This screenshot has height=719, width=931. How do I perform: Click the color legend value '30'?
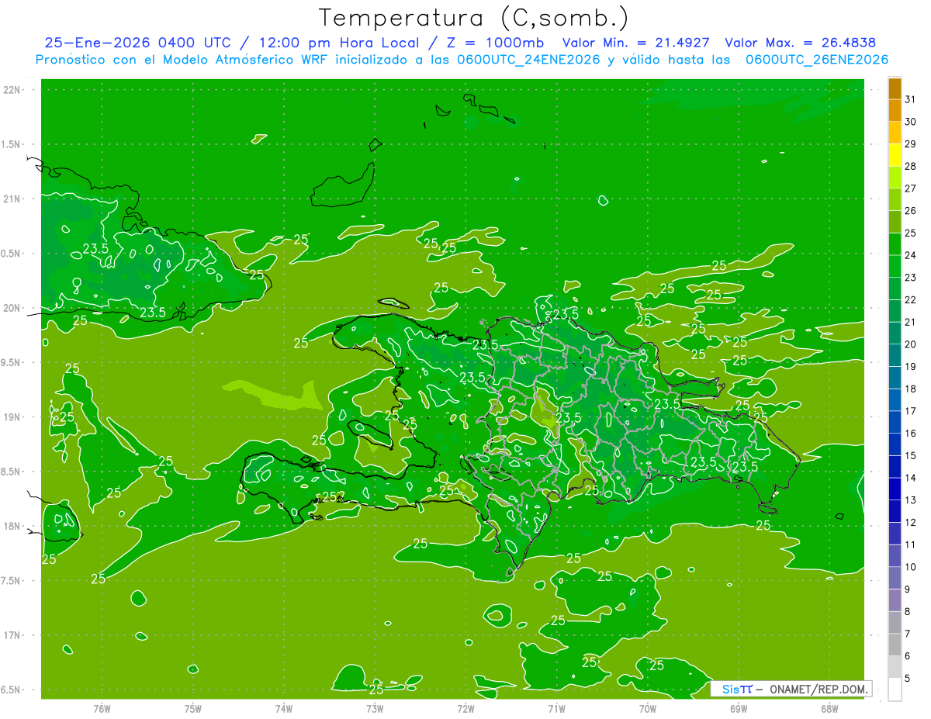911,122
